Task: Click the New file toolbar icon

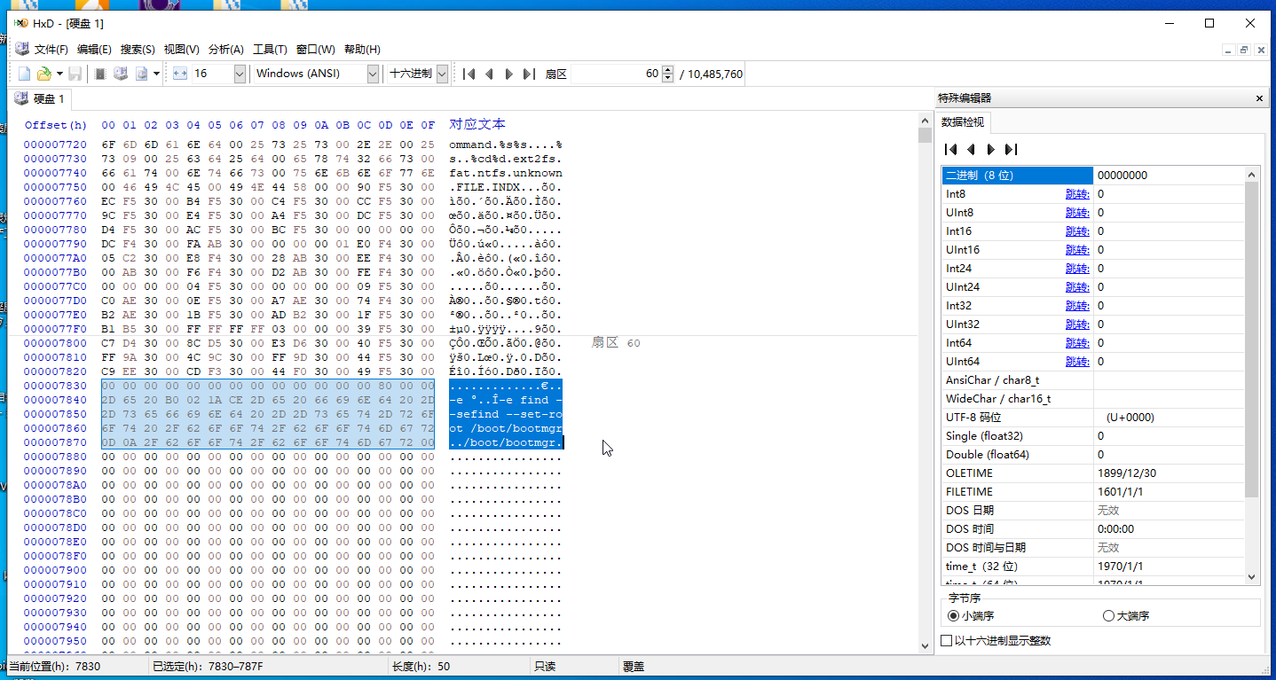Action: click(24, 74)
